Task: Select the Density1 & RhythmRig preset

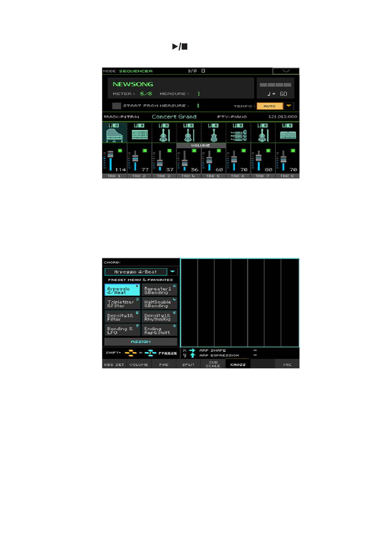Action: pos(160,317)
